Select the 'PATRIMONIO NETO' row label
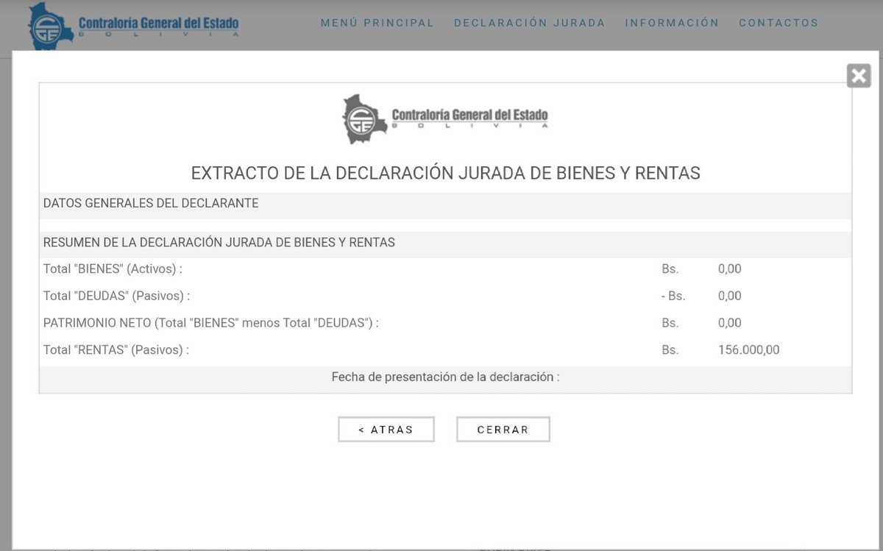This screenshot has height=551, width=883. coord(211,323)
